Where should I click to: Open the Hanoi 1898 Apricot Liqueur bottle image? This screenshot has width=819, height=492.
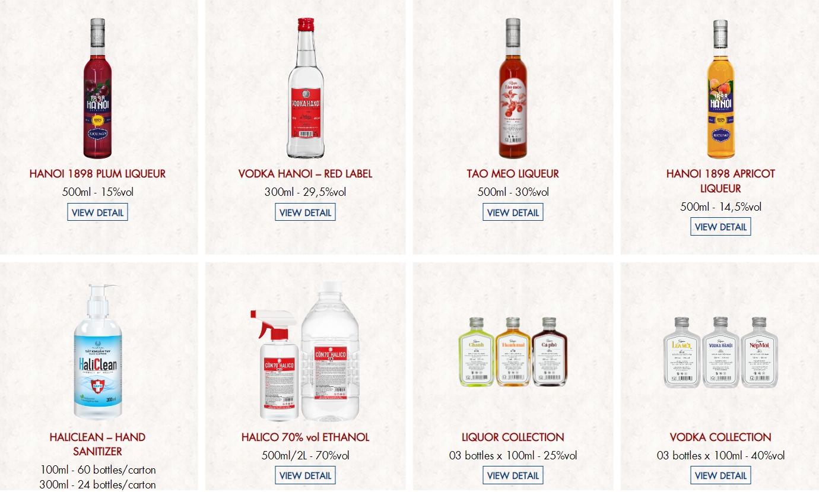coord(720,88)
